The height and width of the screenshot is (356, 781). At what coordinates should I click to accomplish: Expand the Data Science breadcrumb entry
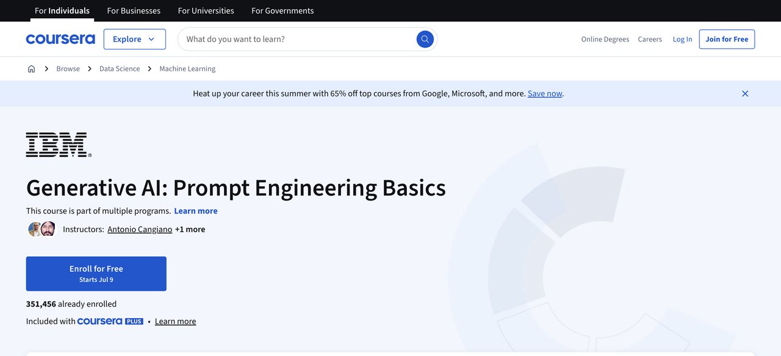(119, 68)
